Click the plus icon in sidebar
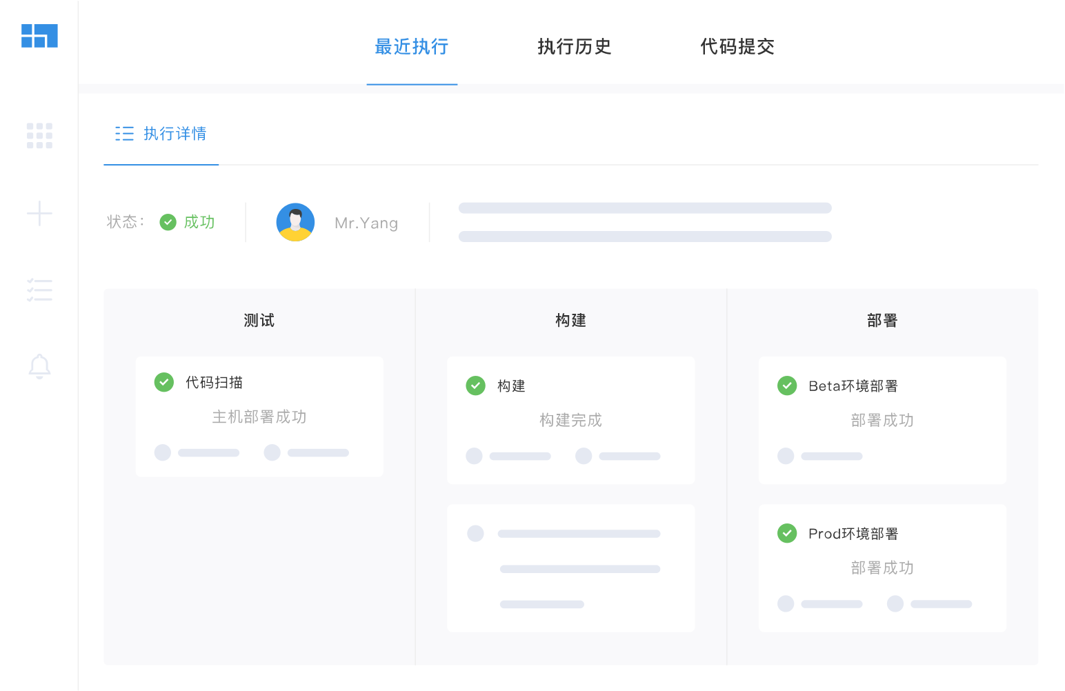The image size is (1065, 691). tap(39, 214)
